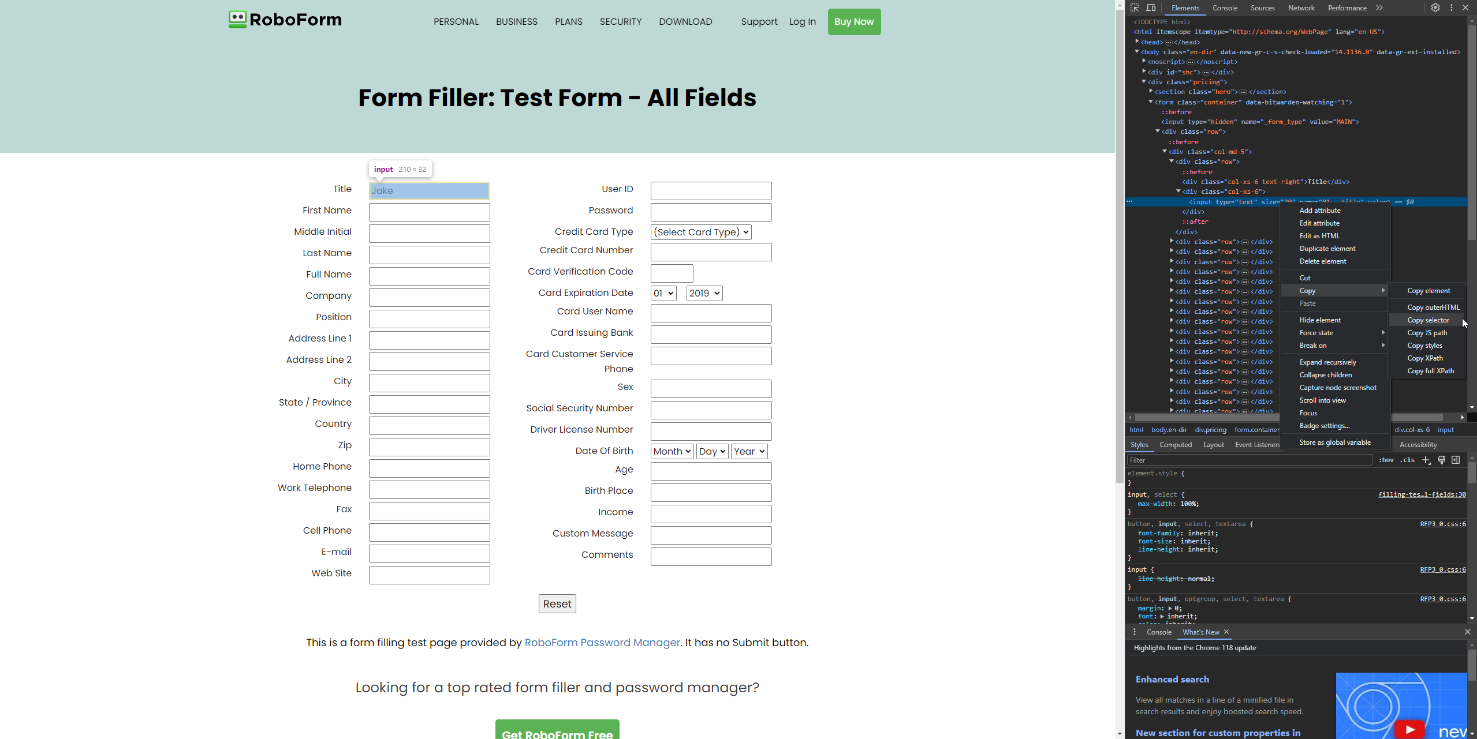Click the more tabs chevron in DevTools toolbar
This screenshot has height=739, width=1477.
coord(1379,7)
